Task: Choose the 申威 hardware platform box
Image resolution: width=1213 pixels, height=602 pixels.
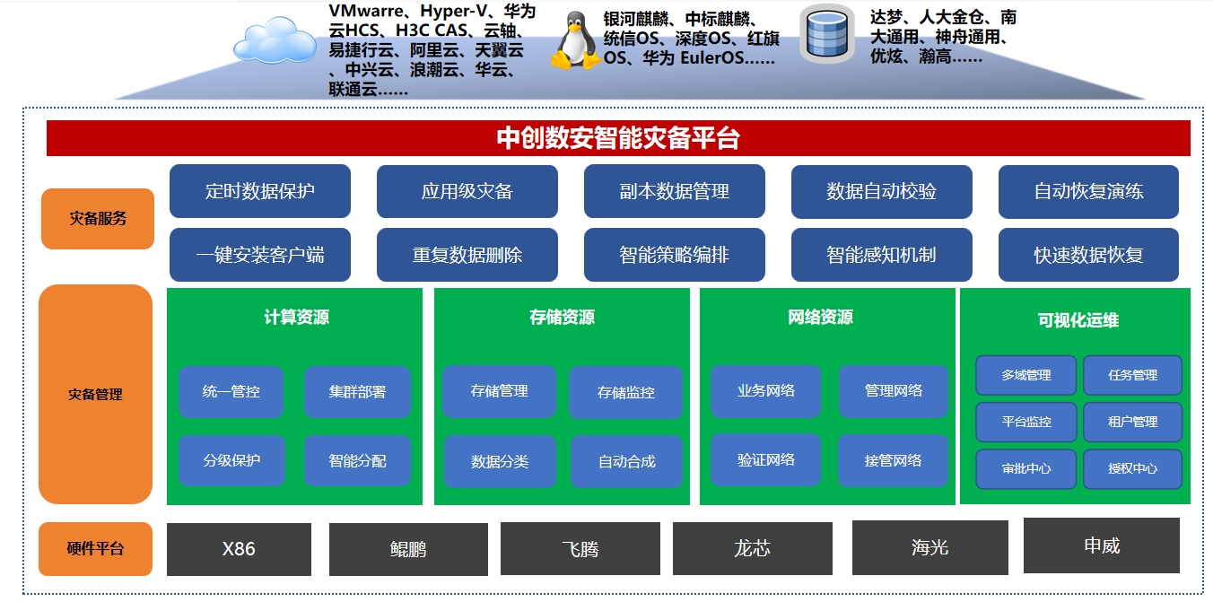Action: (1102, 545)
